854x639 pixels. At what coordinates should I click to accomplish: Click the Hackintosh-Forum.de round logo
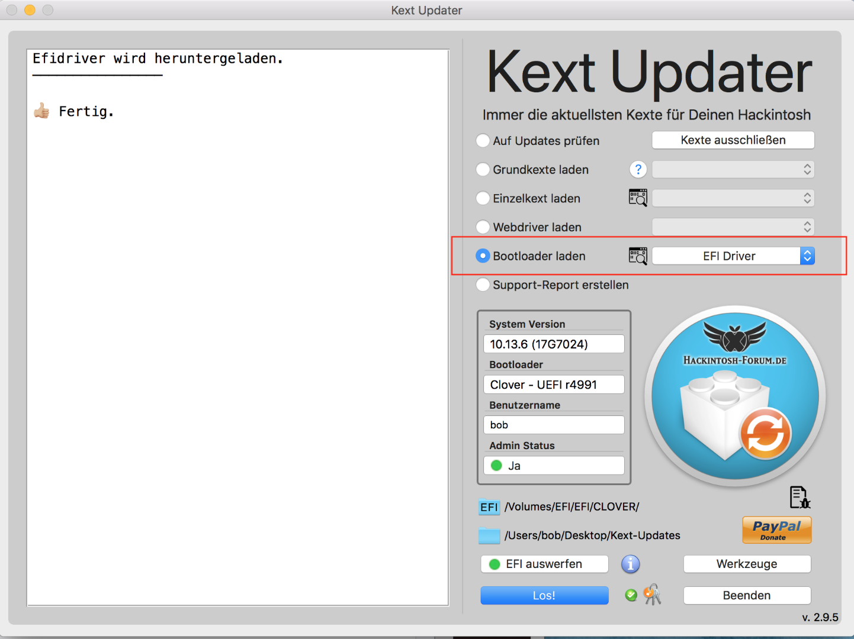[x=735, y=396]
